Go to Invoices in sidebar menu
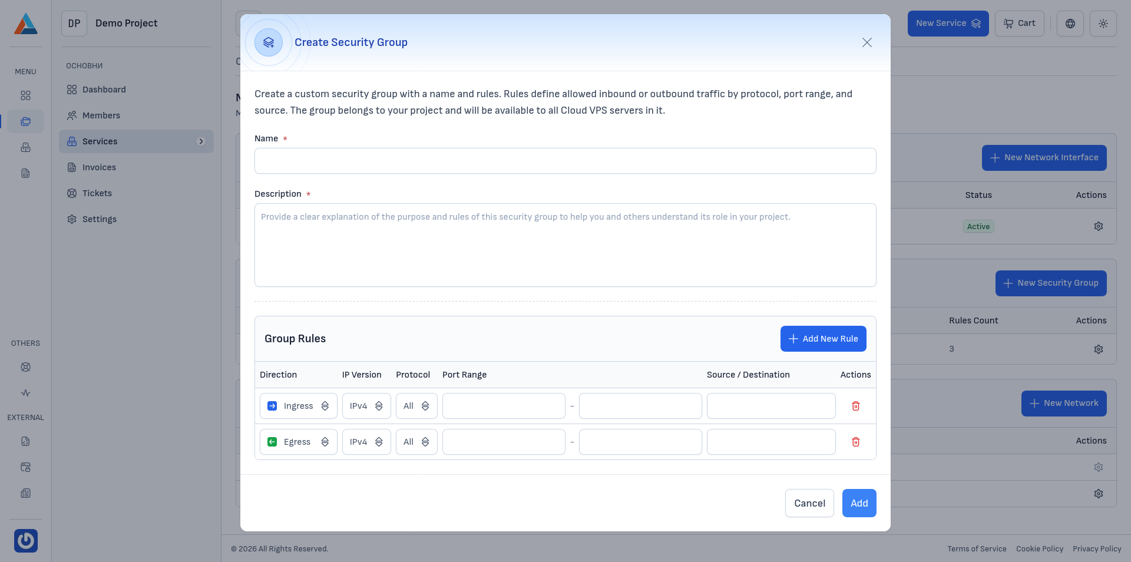 coord(99,167)
